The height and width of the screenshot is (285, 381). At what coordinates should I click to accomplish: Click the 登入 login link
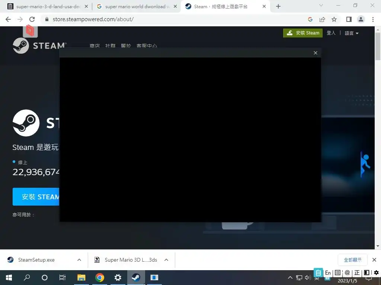coord(331,33)
